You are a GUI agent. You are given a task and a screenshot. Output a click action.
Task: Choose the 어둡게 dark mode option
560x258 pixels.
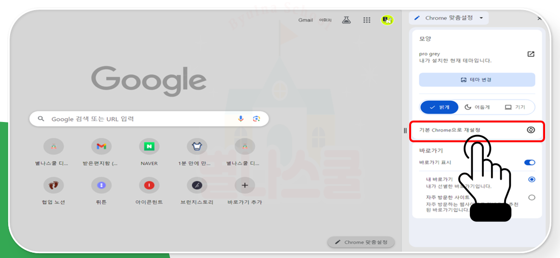click(477, 107)
